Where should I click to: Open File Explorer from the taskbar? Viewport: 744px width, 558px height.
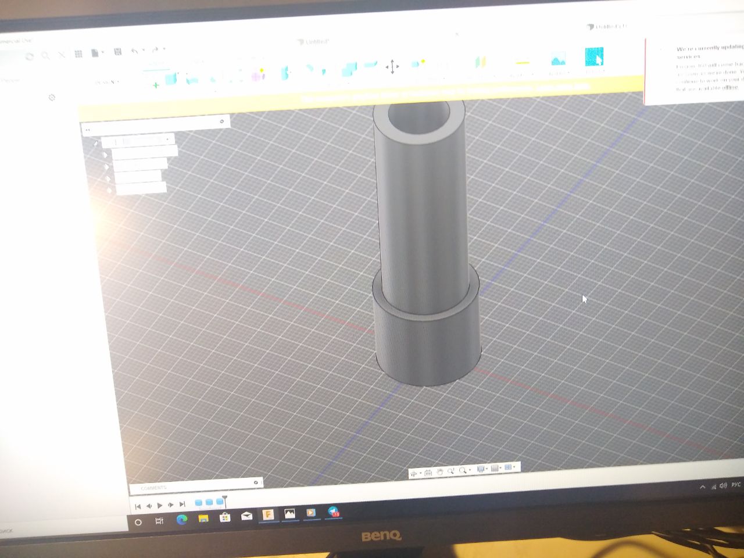pos(203,518)
